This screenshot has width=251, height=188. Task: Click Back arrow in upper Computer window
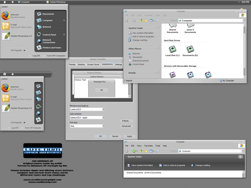(127, 21)
